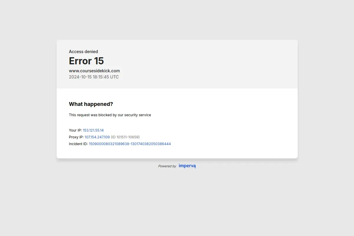This screenshot has height=236, width=354.
Task: Click the number '15' in the heading
Action: (99, 61)
